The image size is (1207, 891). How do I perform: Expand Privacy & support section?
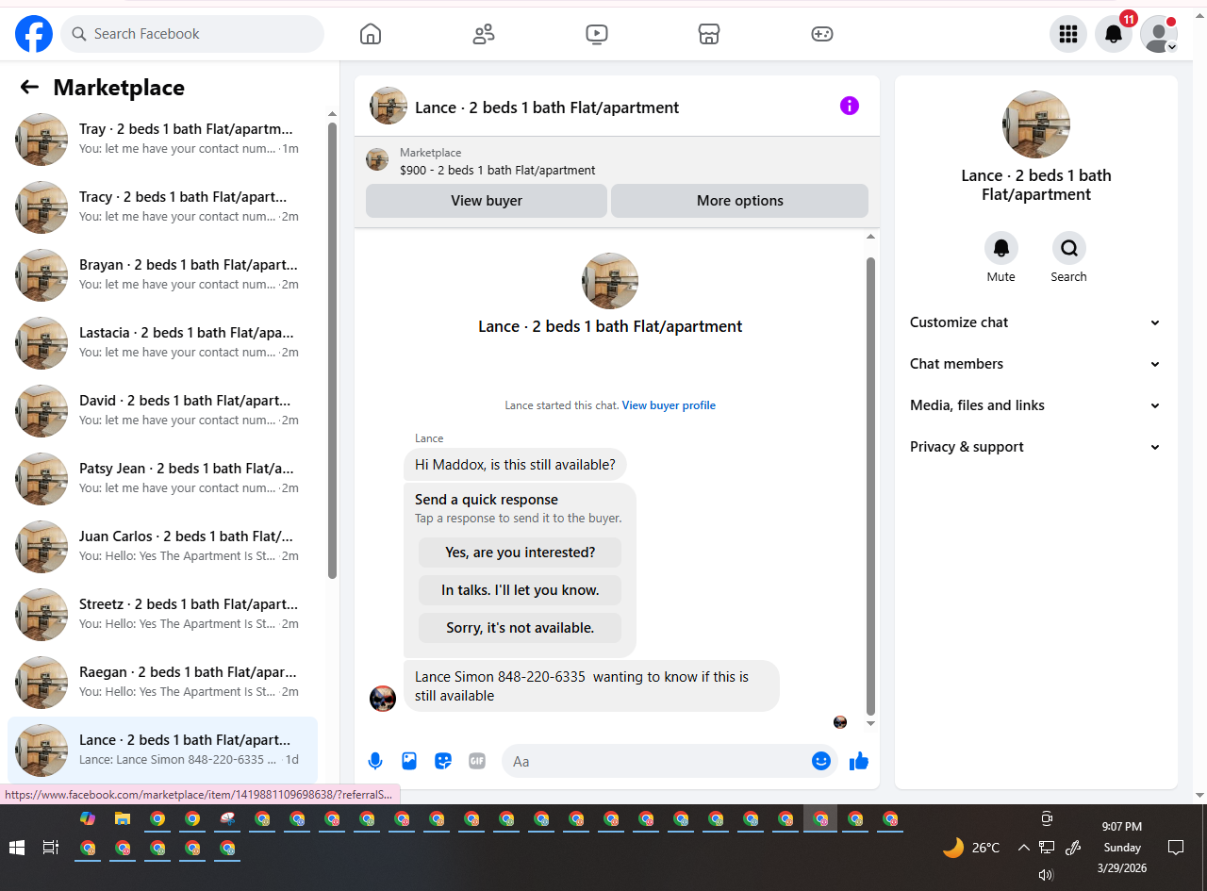point(1035,447)
